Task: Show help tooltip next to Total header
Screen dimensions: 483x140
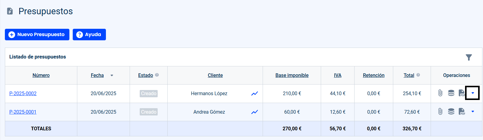Action: (418, 75)
